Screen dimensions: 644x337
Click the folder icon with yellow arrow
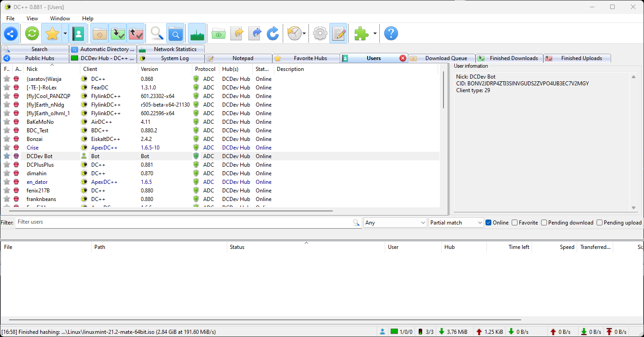tap(237, 33)
